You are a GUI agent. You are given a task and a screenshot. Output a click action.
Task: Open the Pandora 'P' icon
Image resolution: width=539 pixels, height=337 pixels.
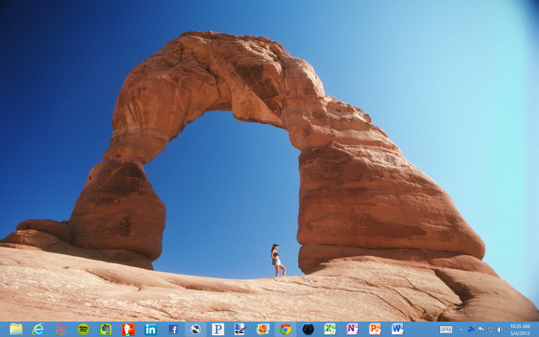tap(218, 329)
